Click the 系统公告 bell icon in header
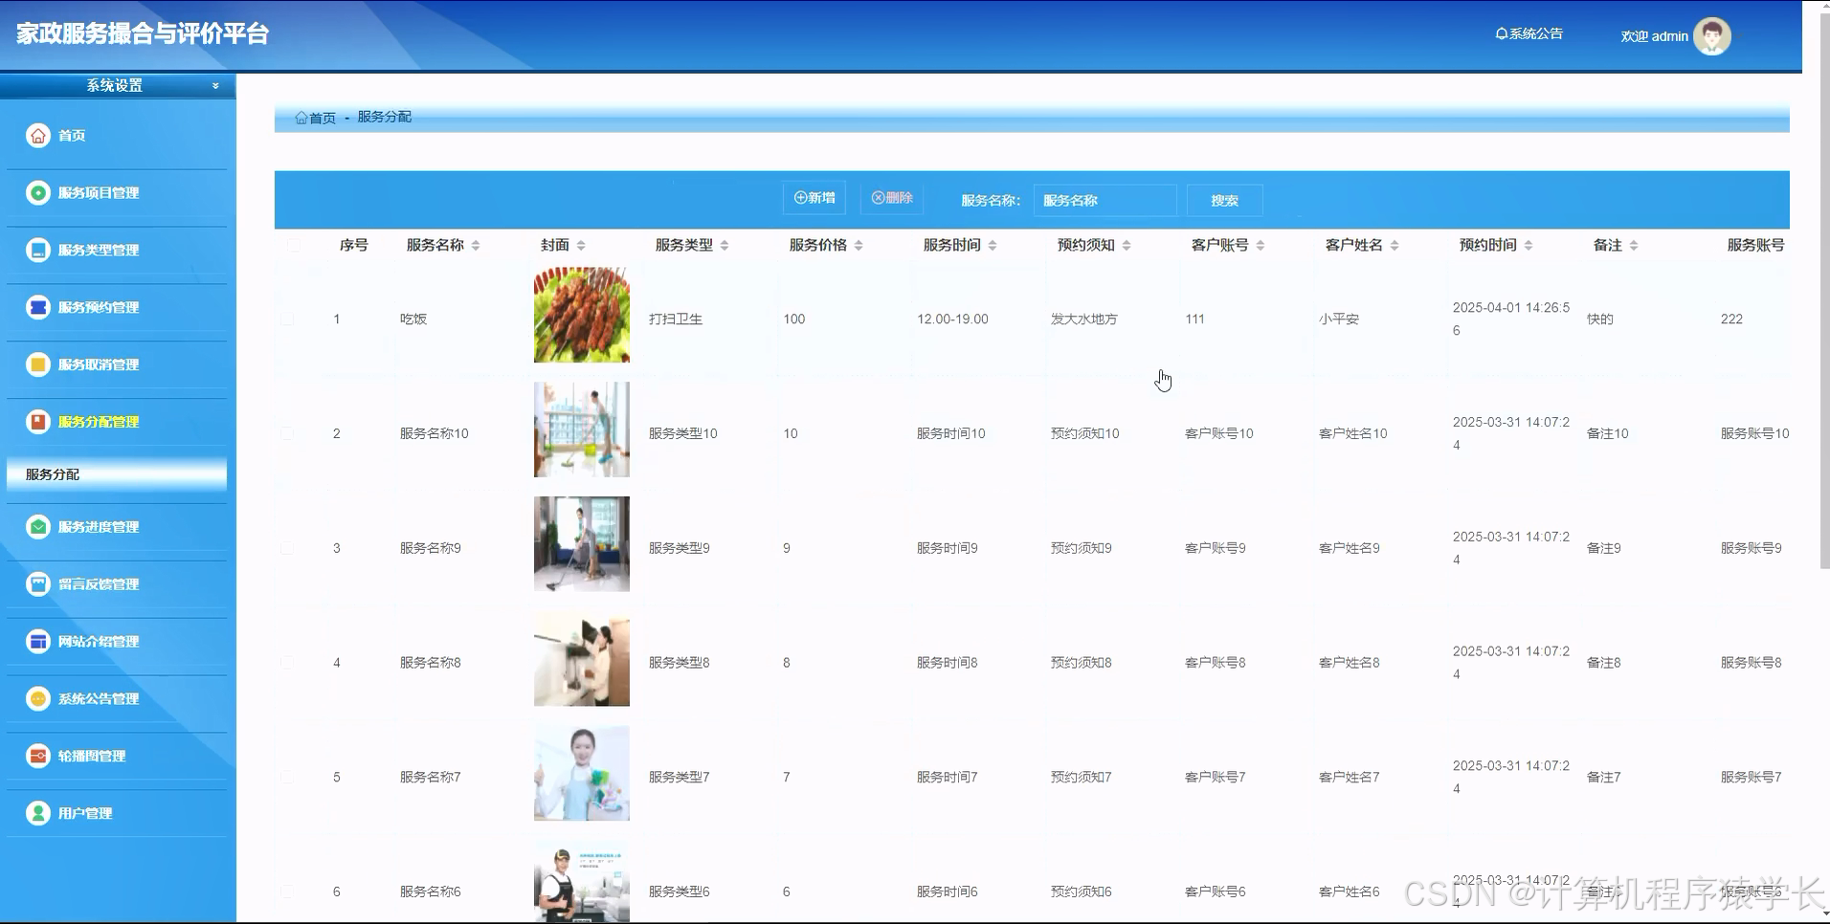Viewport: 1830px width, 924px height. click(x=1501, y=33)
